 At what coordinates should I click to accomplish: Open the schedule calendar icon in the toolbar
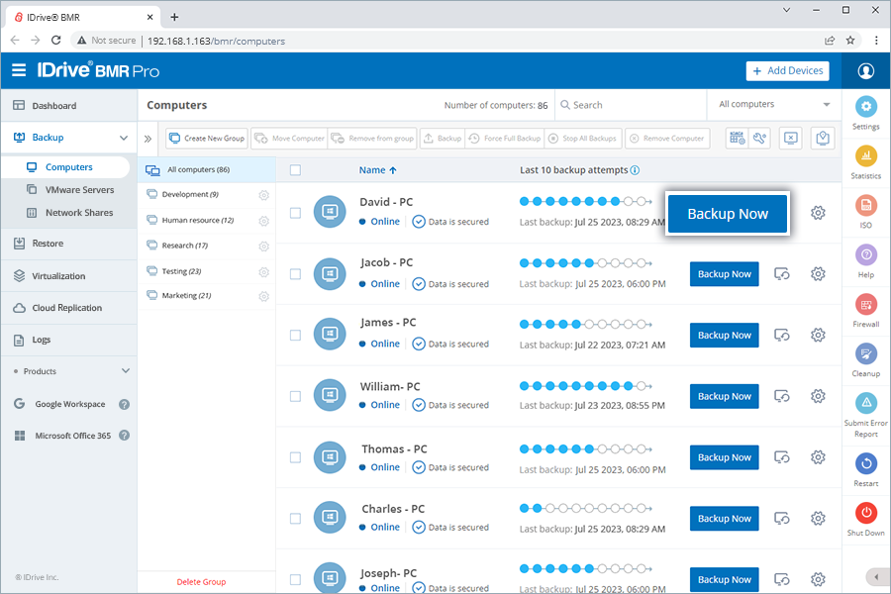737,138
